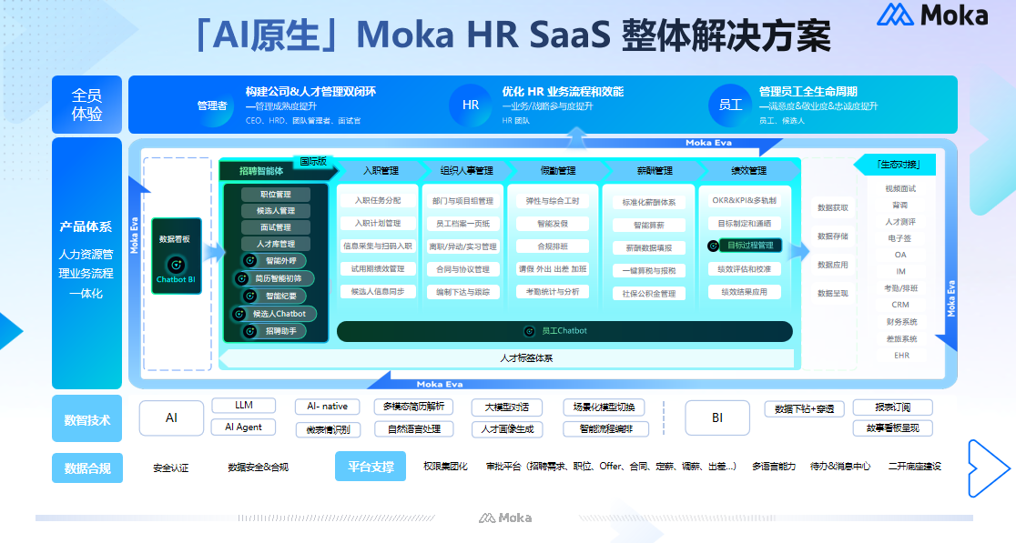
Task: Click the 员工 persona badge
Action: point(729,105)
